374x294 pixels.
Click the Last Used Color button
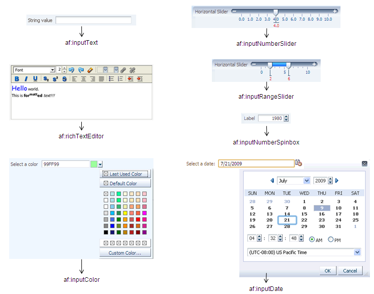tap(125, 174)
